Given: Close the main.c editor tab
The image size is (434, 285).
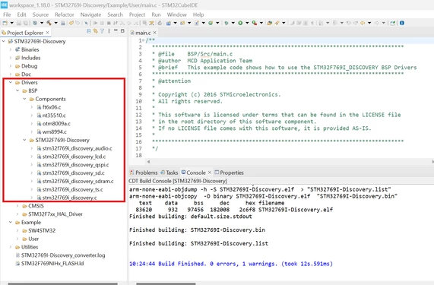Looking at the screenshot, I should (x=155, y=33).
